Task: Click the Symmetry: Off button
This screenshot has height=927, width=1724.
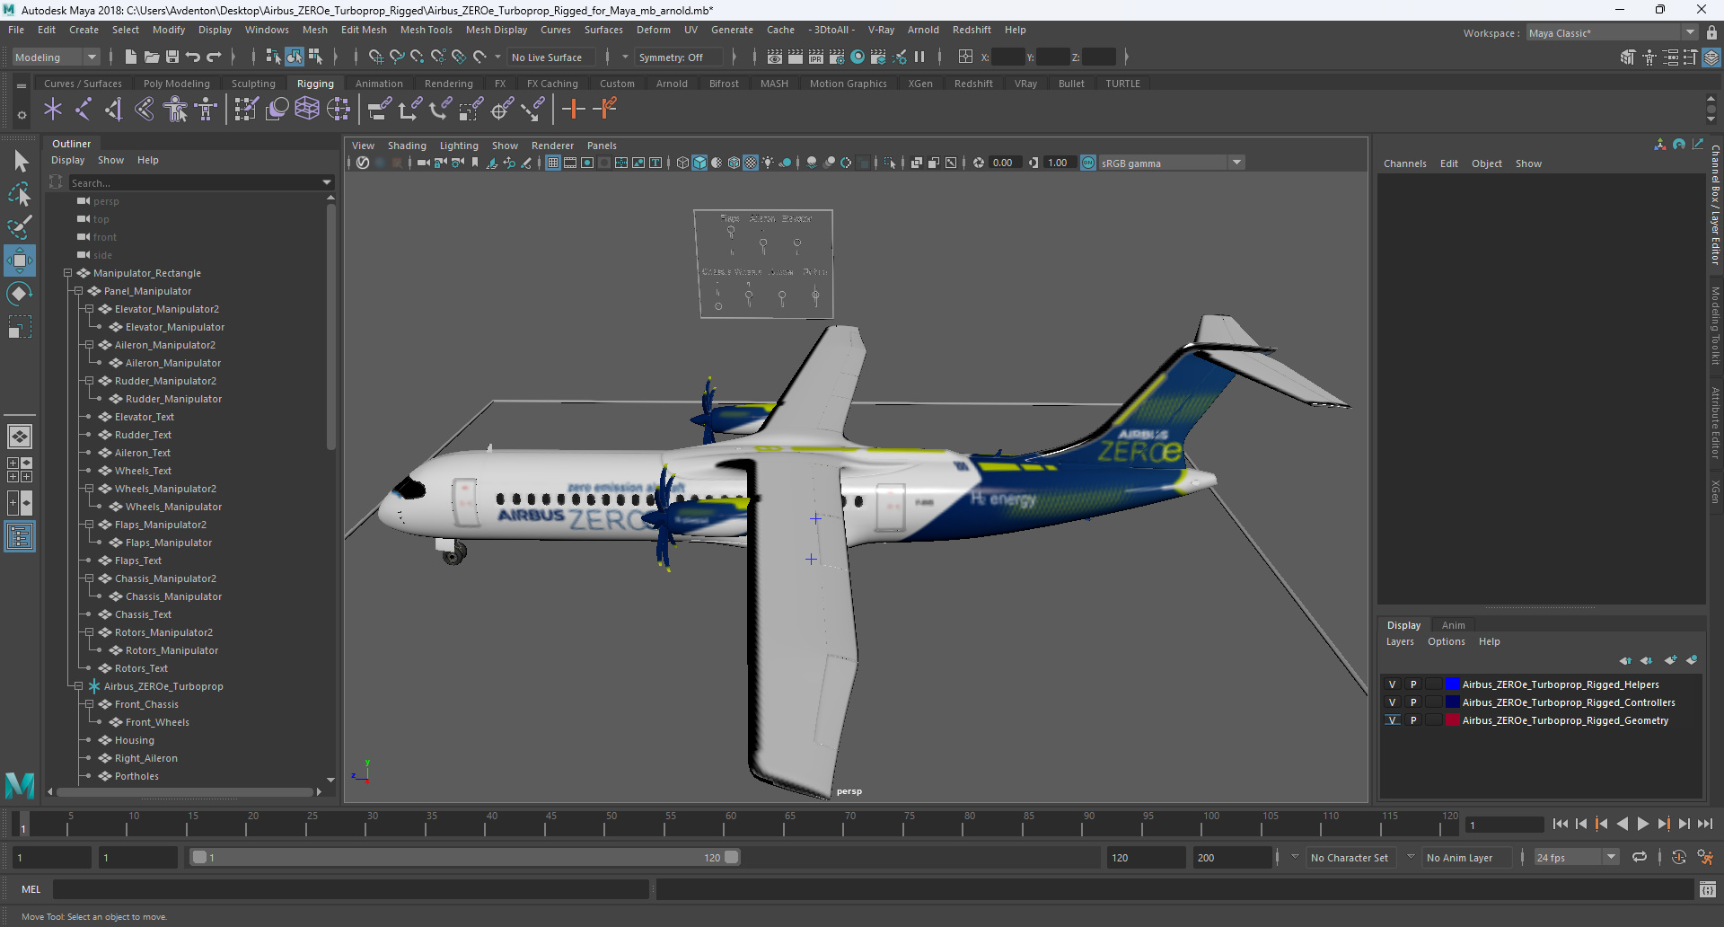Action: click(x=678, y=57)
